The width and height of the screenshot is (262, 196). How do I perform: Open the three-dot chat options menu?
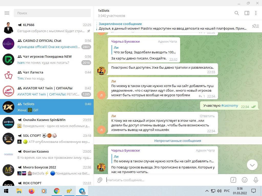pyautogui.click(x=256, y=13)
